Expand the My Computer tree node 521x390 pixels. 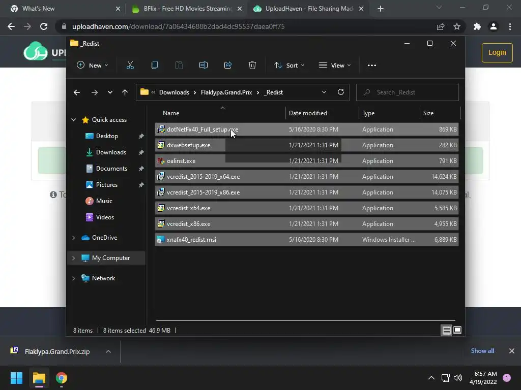73,258
